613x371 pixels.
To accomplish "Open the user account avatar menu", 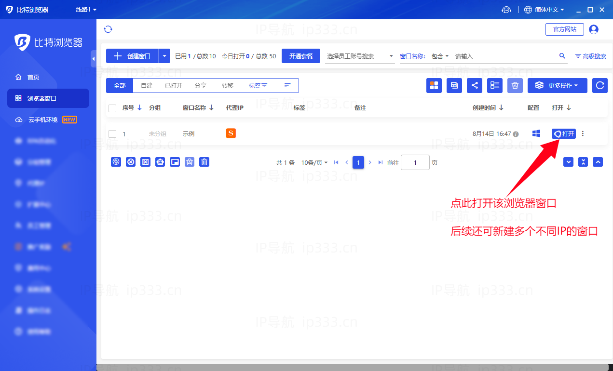I will pos(594,29).
